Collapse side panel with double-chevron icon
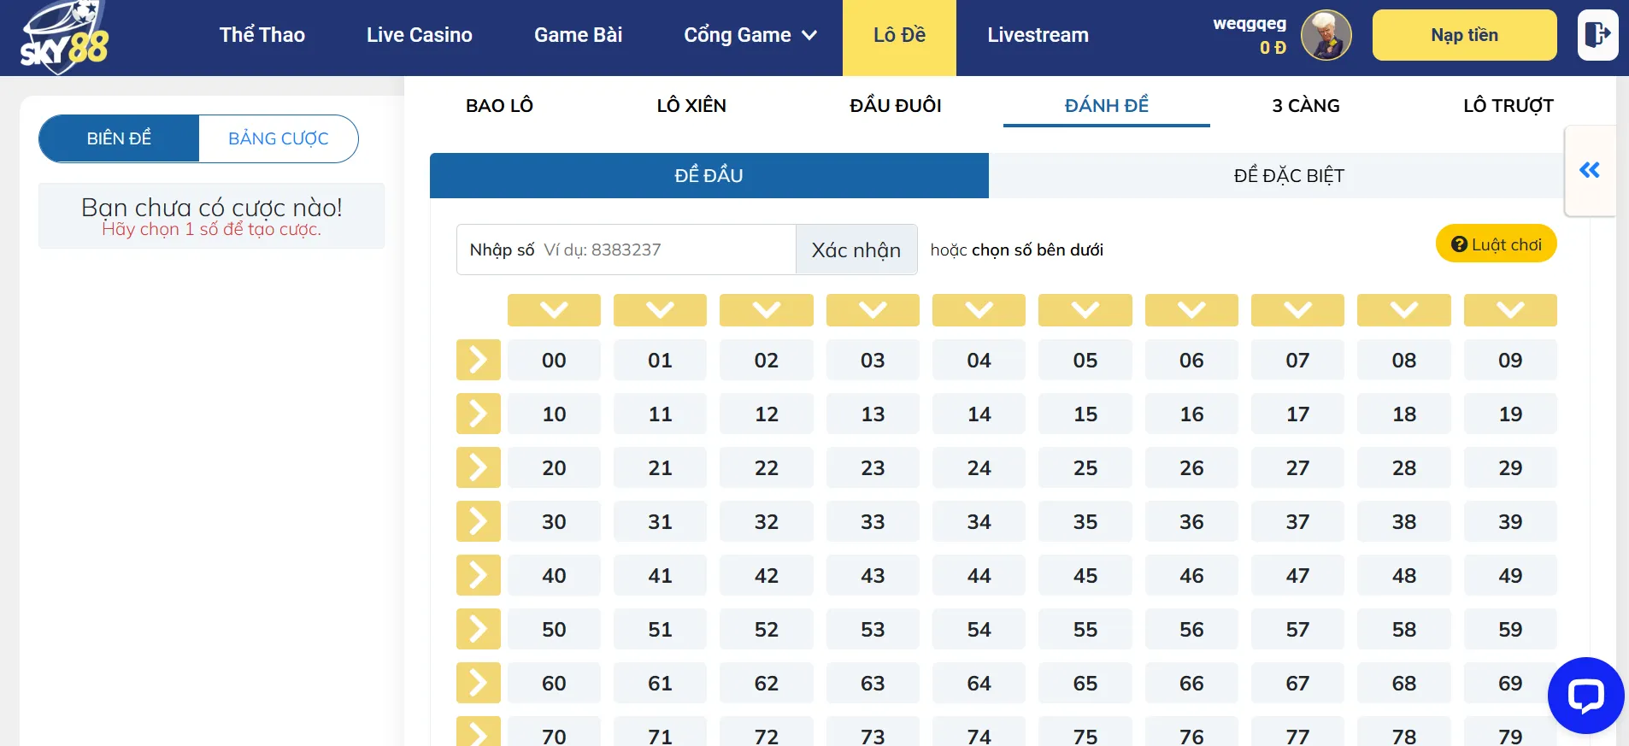Image resolution: width=1629 pixels, height=746 pixels. [x=1589, y=170]
